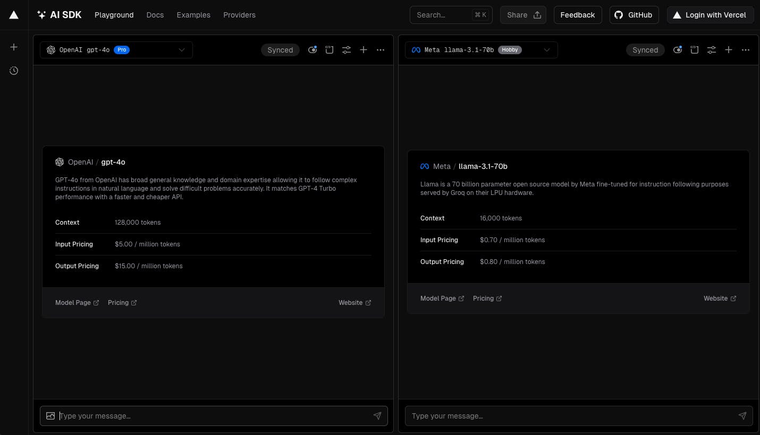Add a model panel via llama panel plus icon
Image resolution: width=760 pixels, height=435 pixels.
click(729, 50)
